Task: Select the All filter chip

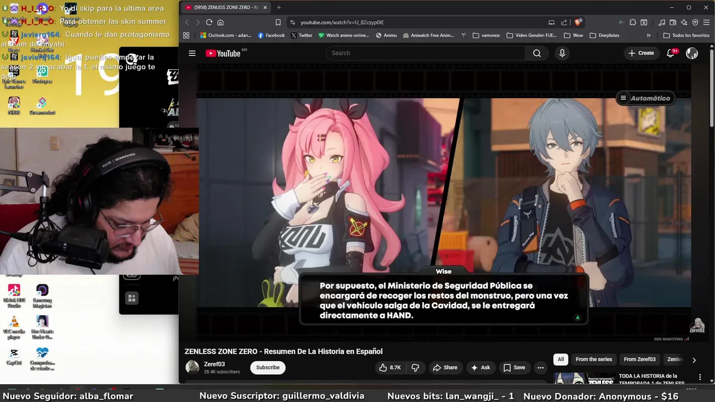Action: pos(561,359)
